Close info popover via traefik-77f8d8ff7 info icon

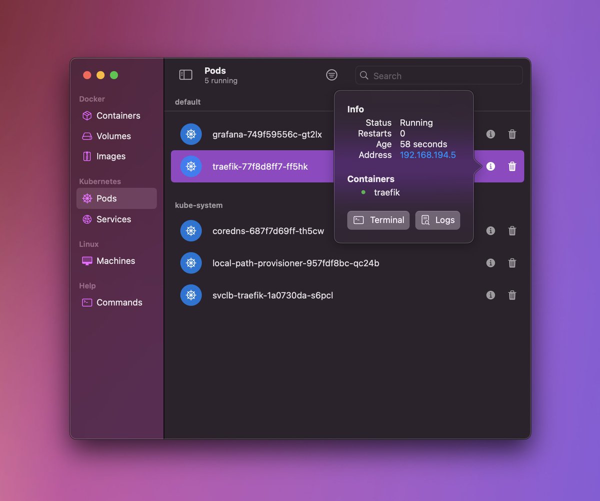(490, 166)
